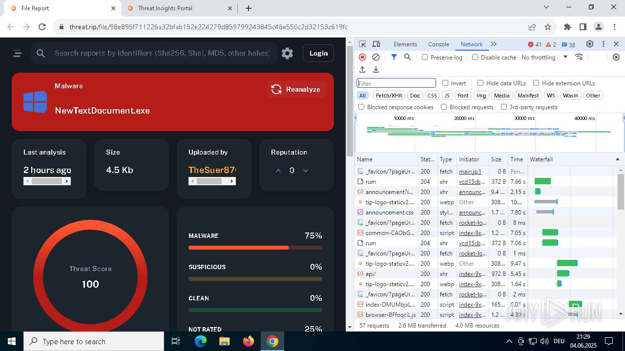Click reputation upvote chevron
The image size is (625, 351).
coord(278,170)
